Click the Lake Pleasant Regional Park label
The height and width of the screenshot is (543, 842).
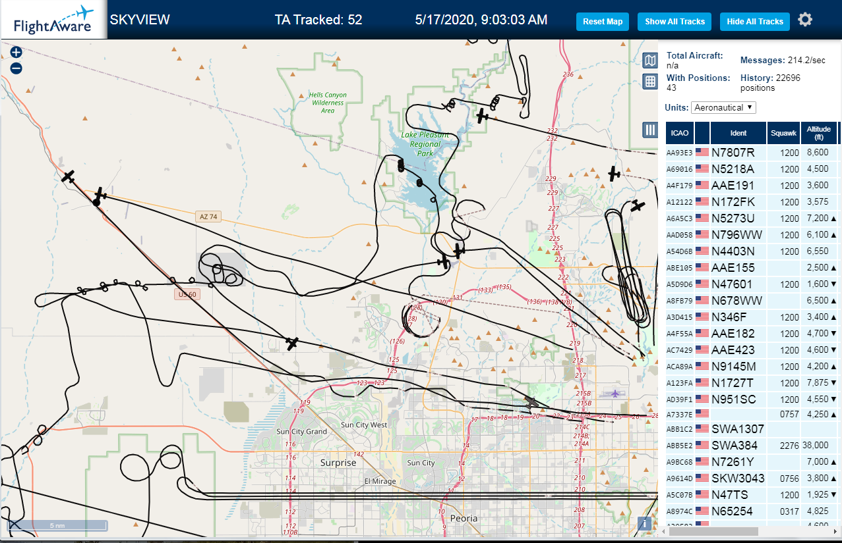[425, 144]
